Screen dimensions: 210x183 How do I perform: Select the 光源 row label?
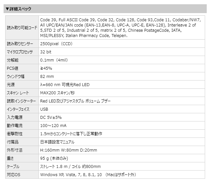[x=11, y=85]
